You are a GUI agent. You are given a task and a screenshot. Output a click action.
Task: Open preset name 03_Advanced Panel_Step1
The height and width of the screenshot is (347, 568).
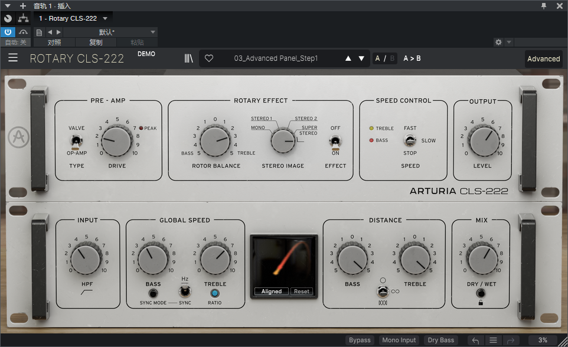coord(276,58)
